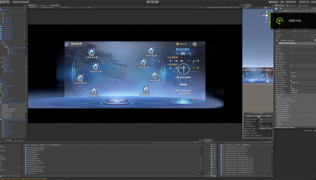
Task: Click UIEffect in the right breadcrumb path
Action: (246, 145)
